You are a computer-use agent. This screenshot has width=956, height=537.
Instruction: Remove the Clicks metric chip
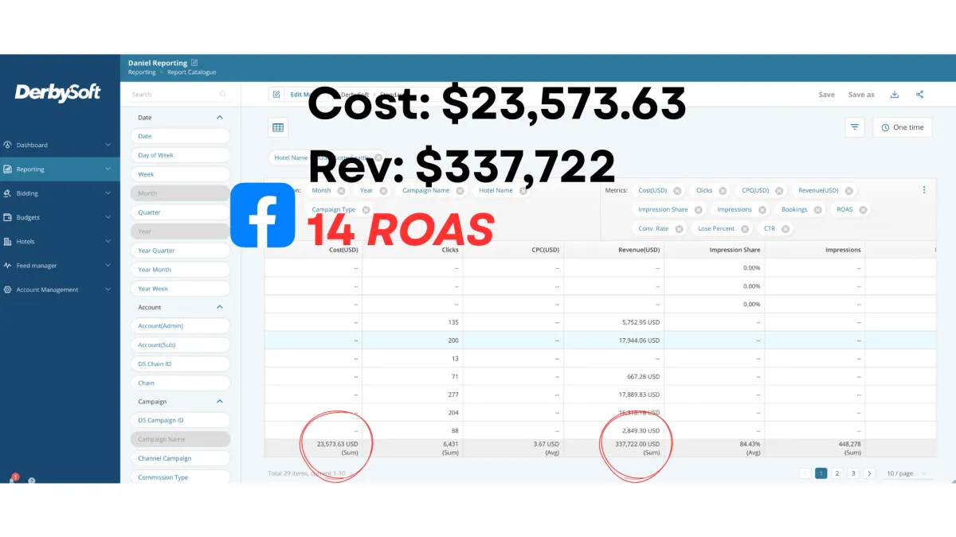coord(723,191)
